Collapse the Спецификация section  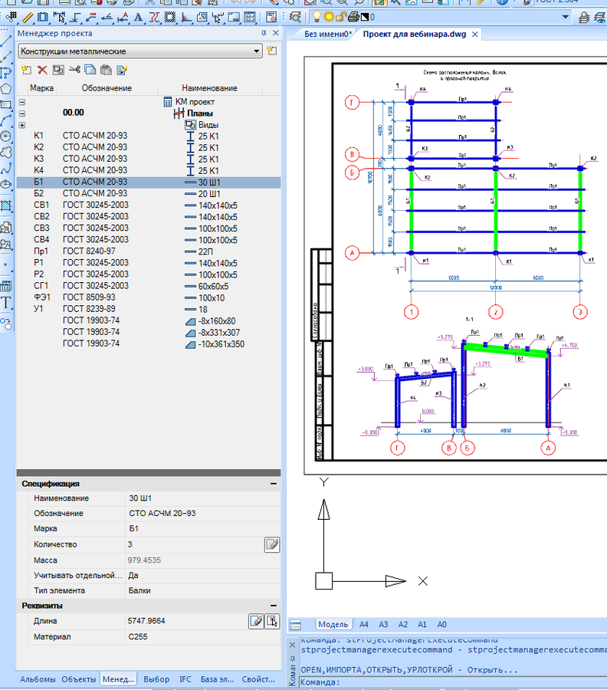pyautogui.click(x=274, y=484)
